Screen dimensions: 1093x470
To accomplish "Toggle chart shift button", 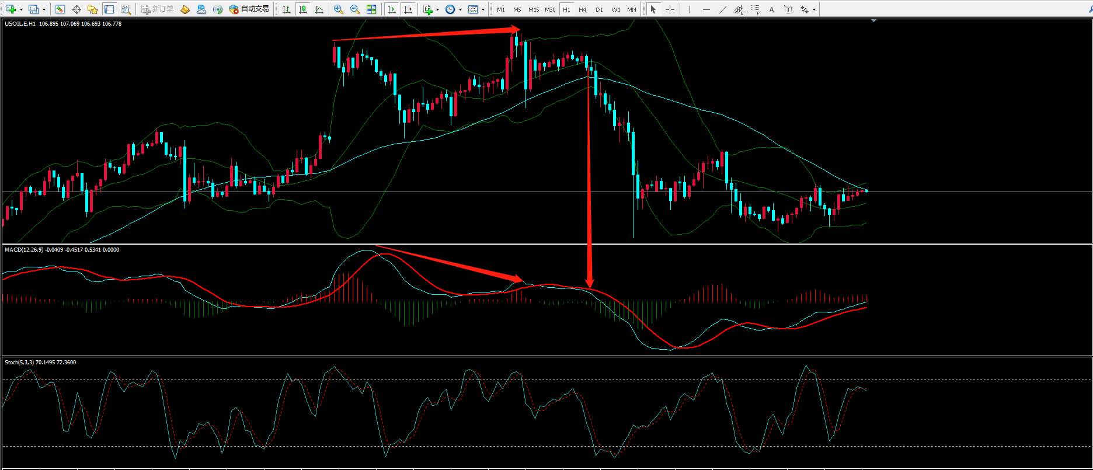I will click(x=408, y=9).
